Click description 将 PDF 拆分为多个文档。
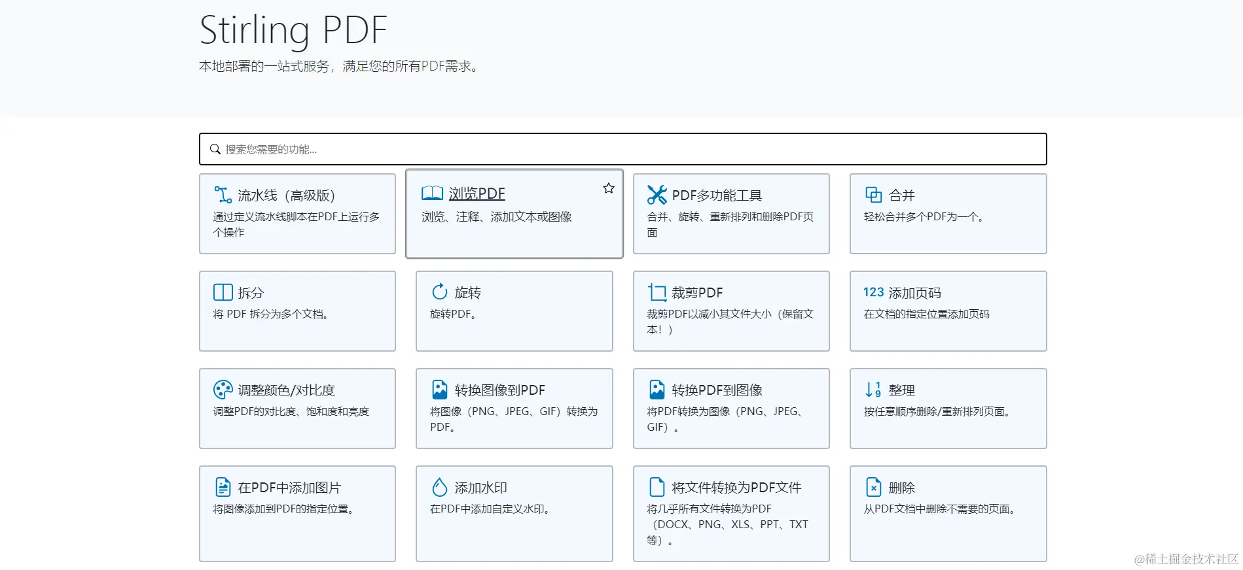1243x570 pixels. (270, 314)
